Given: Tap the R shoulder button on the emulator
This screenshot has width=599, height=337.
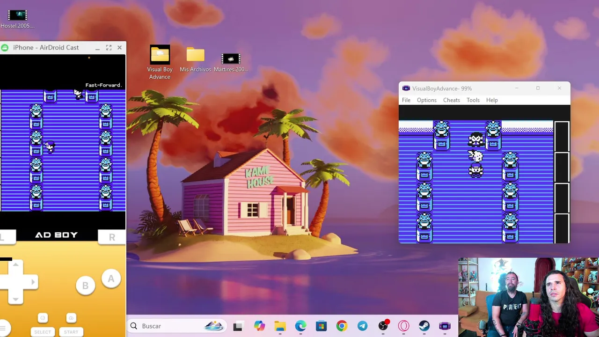Looking at the screenshot, I should point(112,237).
